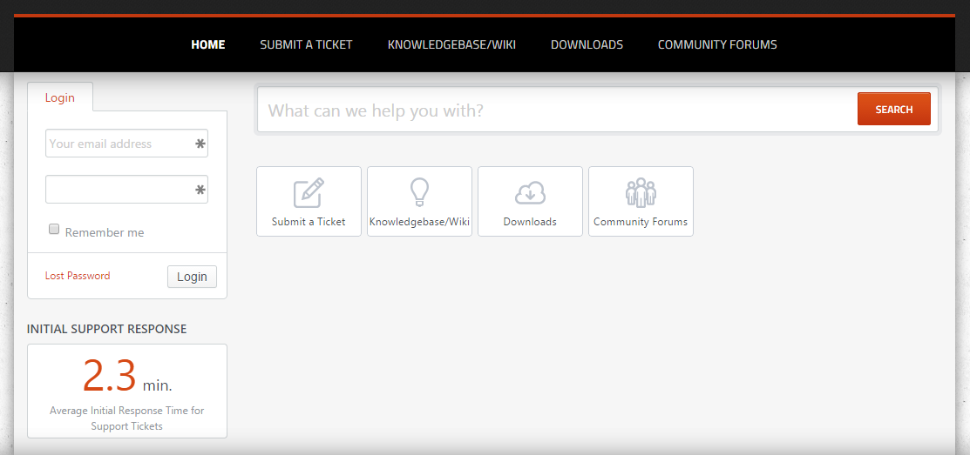Open the DOWNLOADS navigation item
Image resolution: width=970 pixels, height=455 pixels.
pyautogui.click(x=587, y=44)
